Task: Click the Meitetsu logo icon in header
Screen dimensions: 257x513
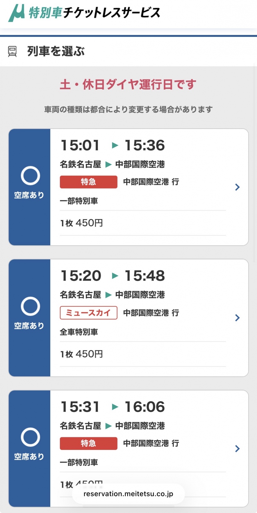Action: point(17,13)
